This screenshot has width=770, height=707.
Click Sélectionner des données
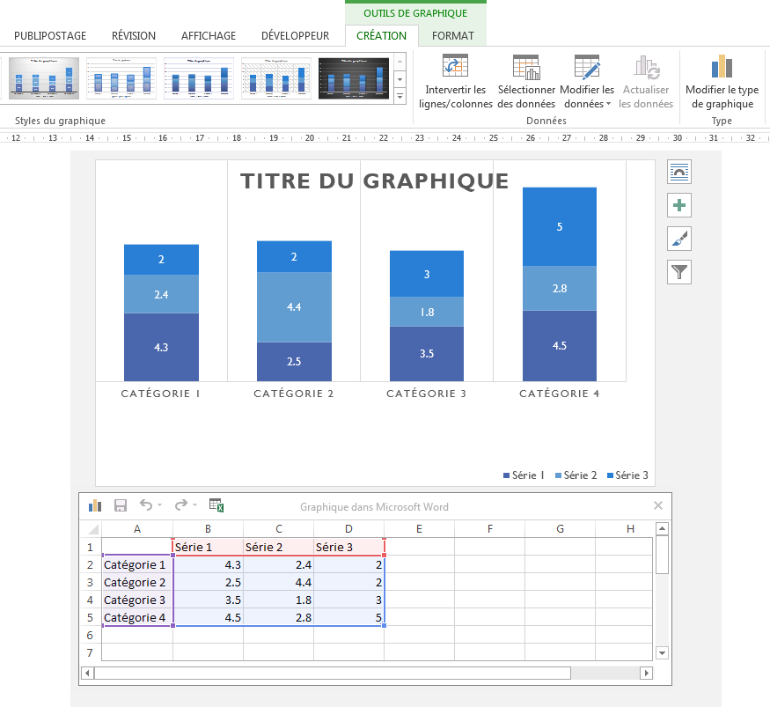click(525, 79)
